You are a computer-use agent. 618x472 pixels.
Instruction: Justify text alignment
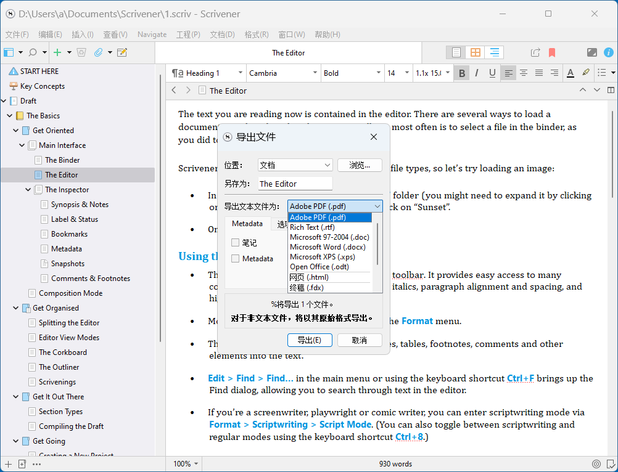click(539, 73)
